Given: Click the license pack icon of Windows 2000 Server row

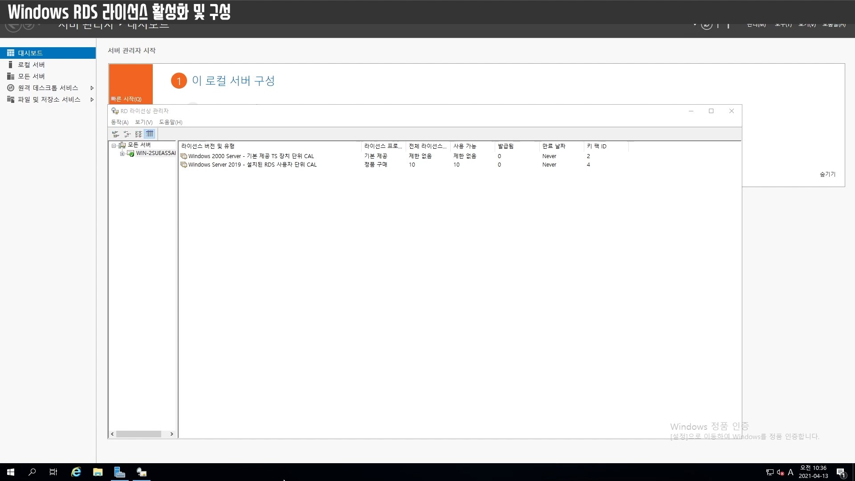Looking at the screenshot, I should (x=183, y=156).
